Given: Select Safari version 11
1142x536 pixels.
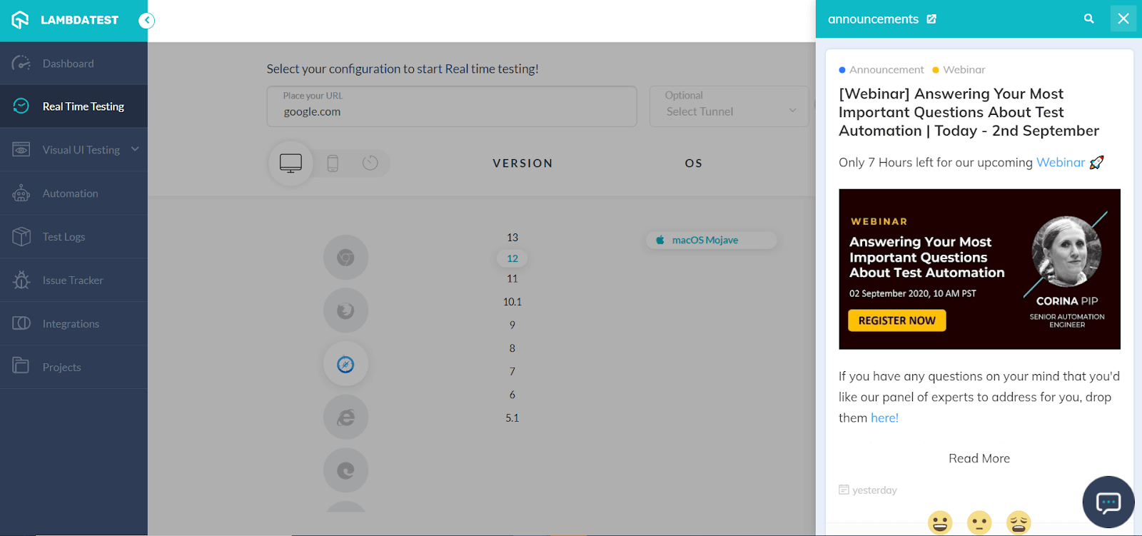Looking at the screenshot, I should pos(512,279).
